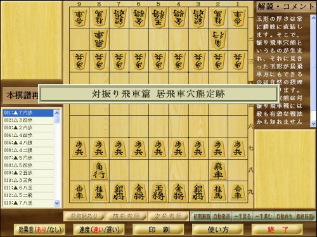Image resolution: width=317 pixels, height=237 pixels.
Task: Select move 013:▲7八玉 in list
Action: [29, 203]
